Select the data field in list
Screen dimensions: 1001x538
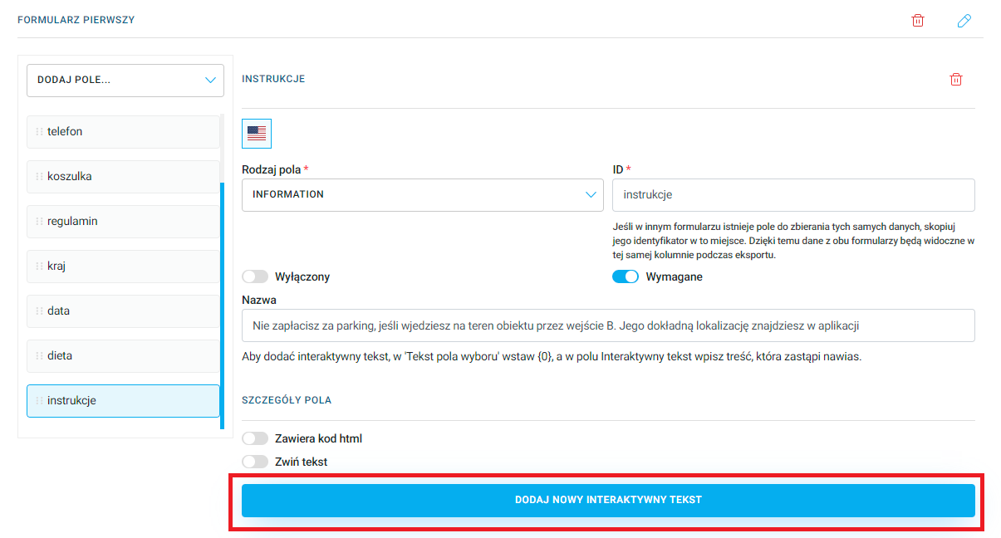pos(123,311)
